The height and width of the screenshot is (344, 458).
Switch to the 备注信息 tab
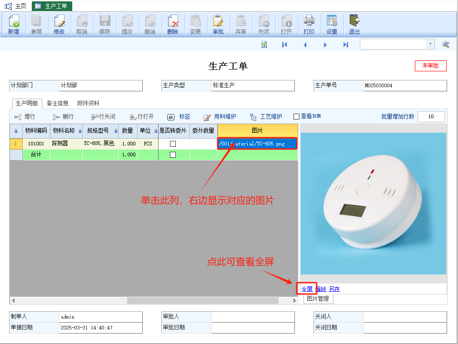[58, 103]
